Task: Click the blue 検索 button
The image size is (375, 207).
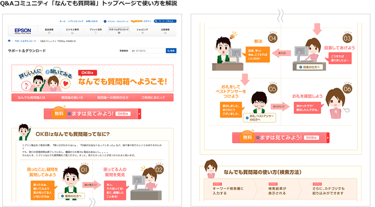Action: [171, 51]
